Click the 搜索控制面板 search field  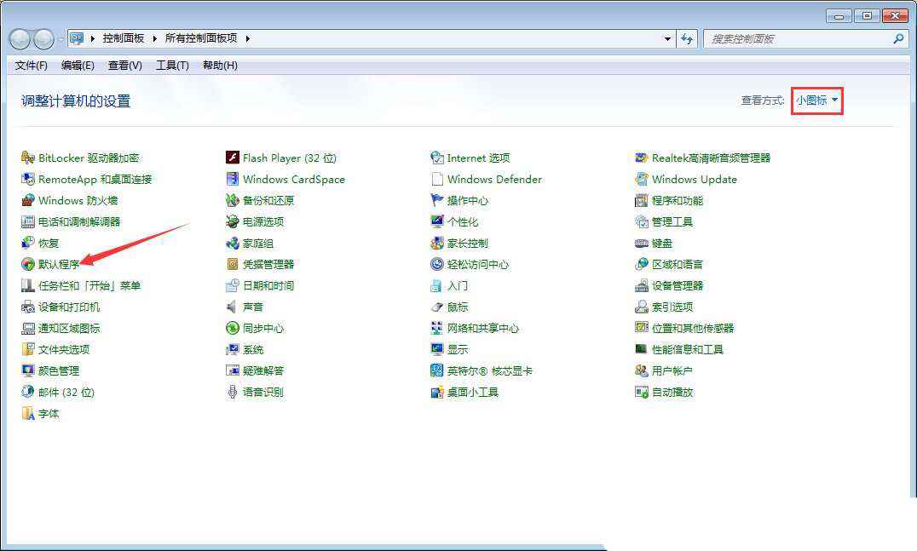pos(797,39)
